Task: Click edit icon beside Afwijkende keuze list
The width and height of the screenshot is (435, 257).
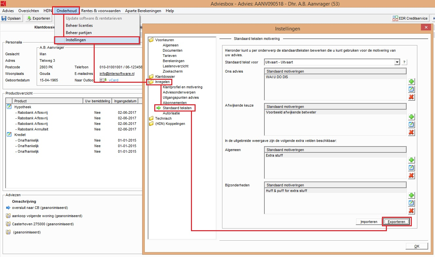Action: 411,125
